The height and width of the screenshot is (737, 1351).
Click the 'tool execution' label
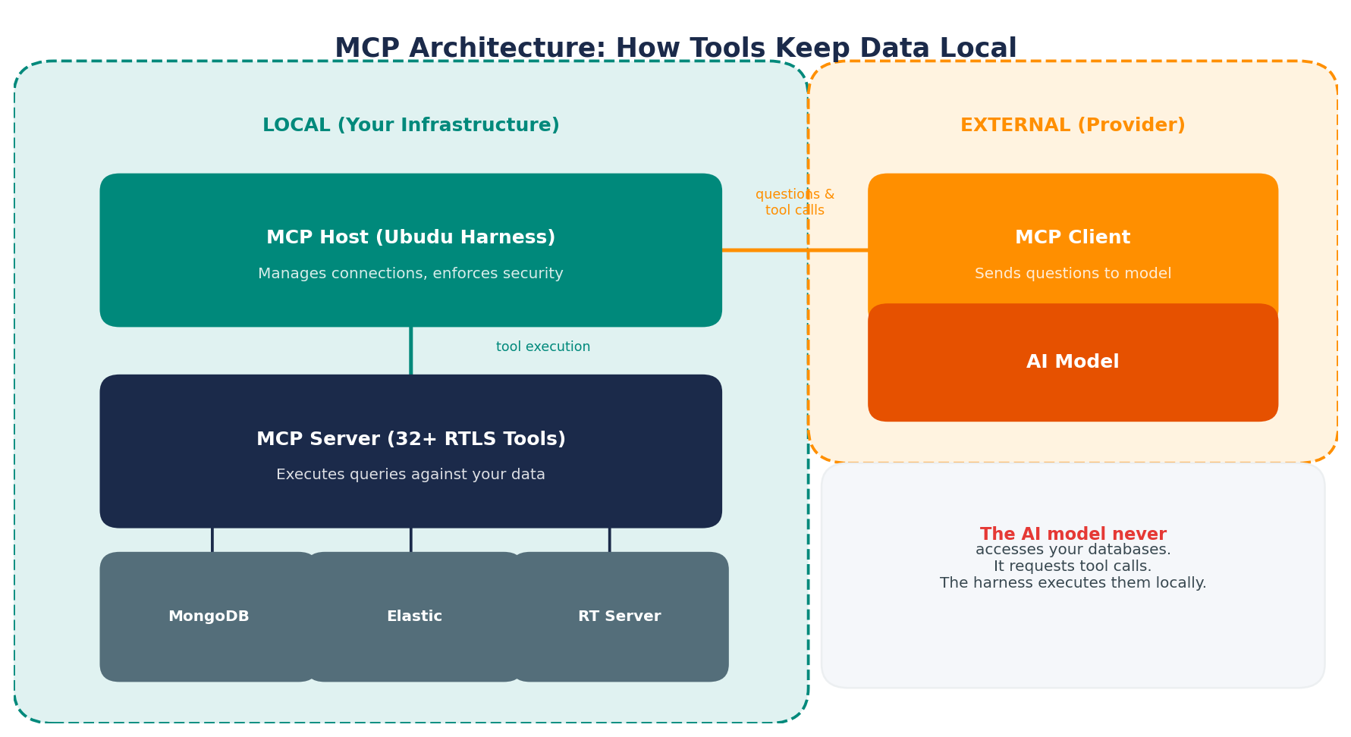point(543,347)
